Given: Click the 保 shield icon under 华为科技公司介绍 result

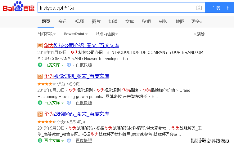Looking at the screenshot, I should [69, 65].
